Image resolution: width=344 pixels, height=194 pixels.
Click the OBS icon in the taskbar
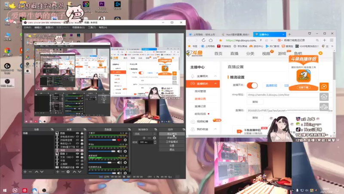(x=44, y=190)
